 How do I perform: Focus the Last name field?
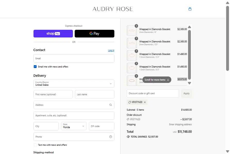coord(95,94)
